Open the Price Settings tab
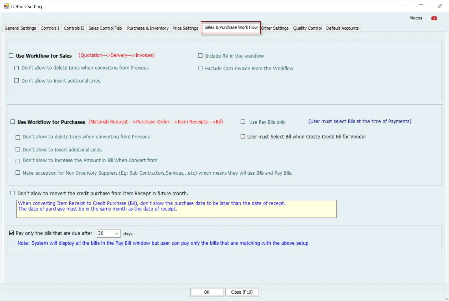 (185, 28)
